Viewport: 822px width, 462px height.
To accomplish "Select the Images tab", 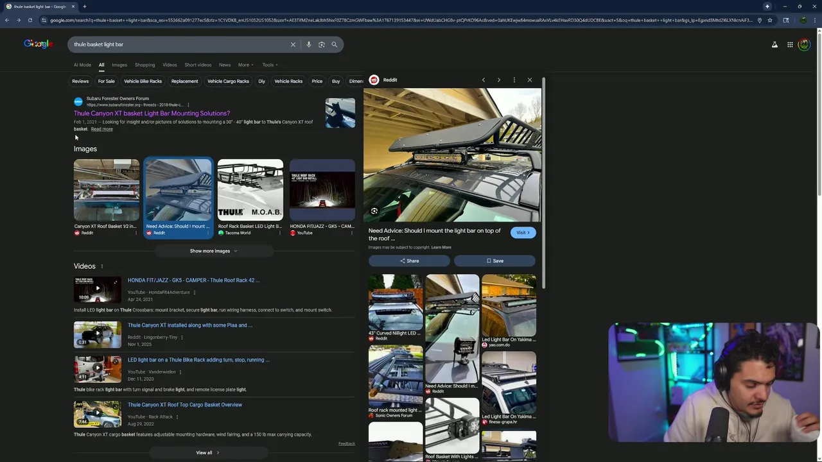I will pos(119,65).
